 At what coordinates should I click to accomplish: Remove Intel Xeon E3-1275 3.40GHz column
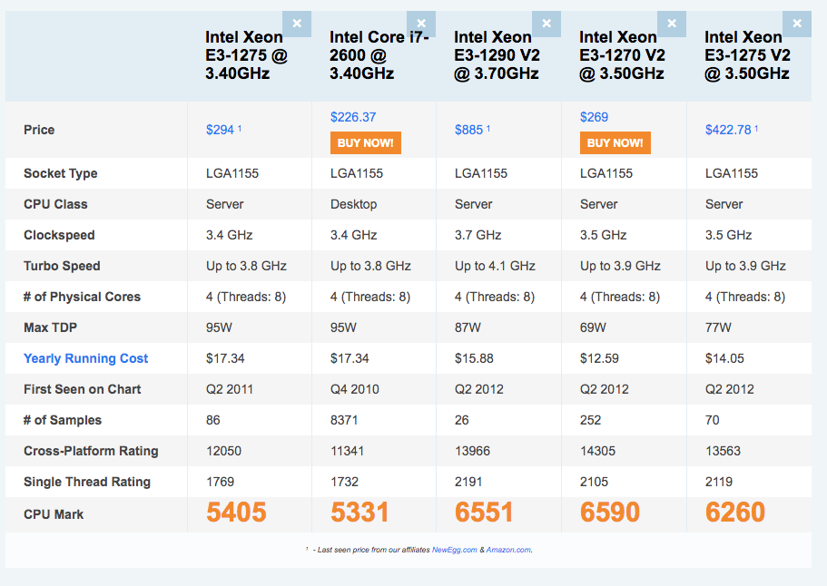(297, 24)
